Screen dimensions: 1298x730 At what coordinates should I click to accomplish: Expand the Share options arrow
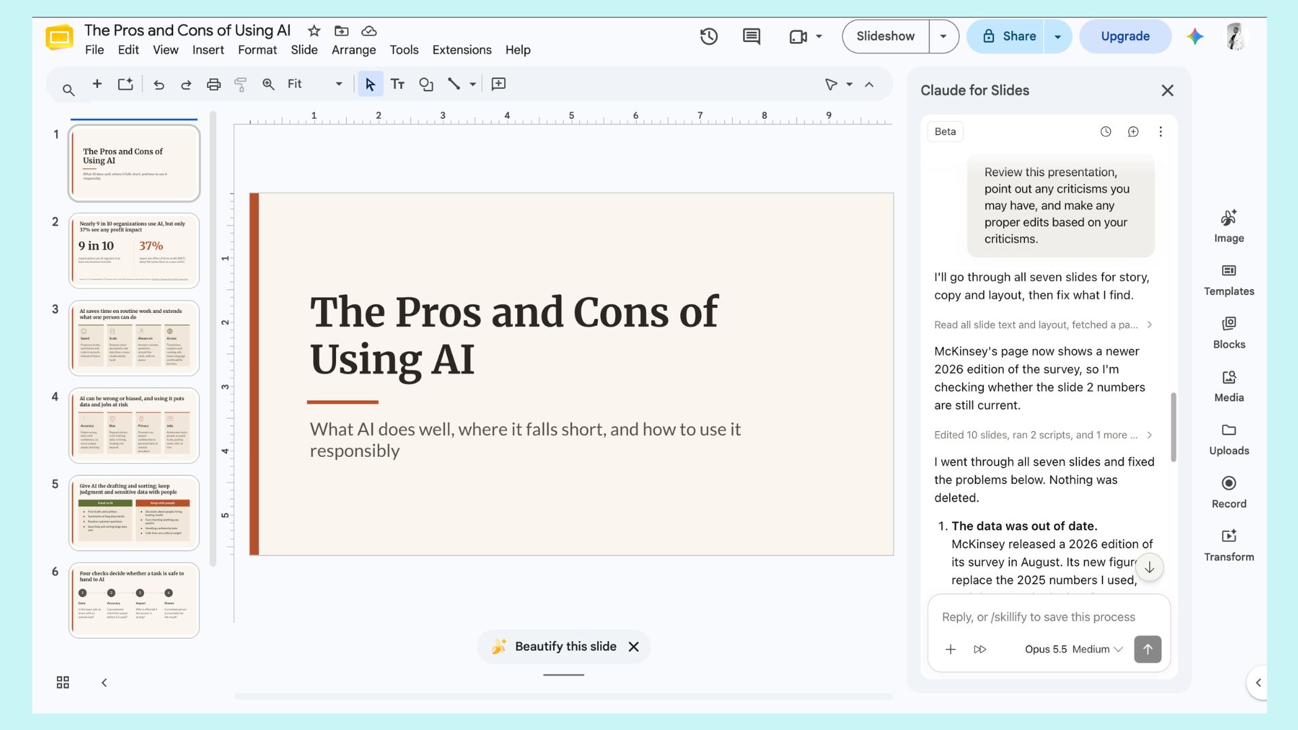click(x=1058, y=36)
